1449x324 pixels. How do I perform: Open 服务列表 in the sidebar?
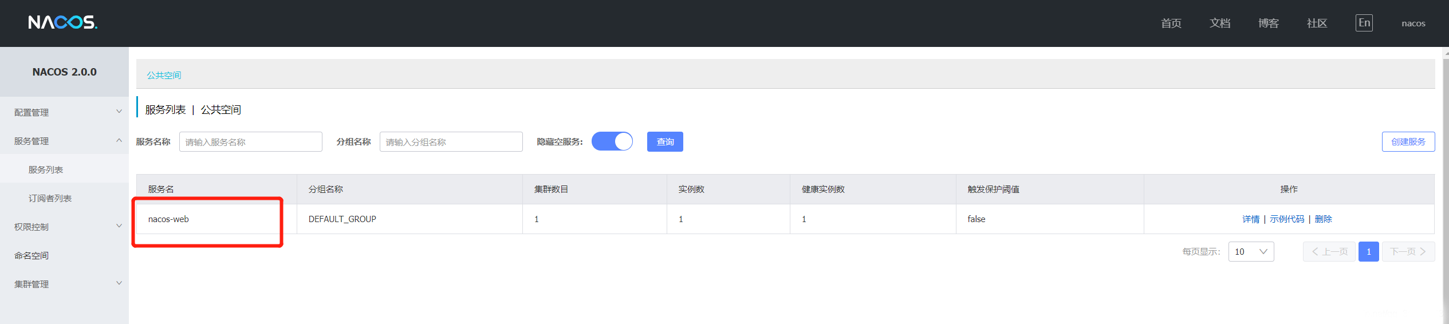[x=46, y=169]
